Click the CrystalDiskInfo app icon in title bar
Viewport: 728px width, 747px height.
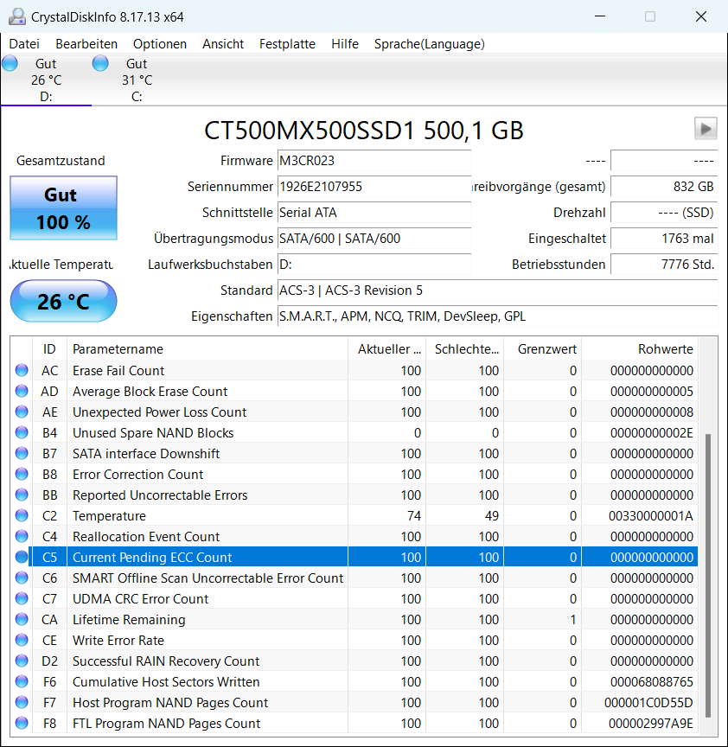17,16
